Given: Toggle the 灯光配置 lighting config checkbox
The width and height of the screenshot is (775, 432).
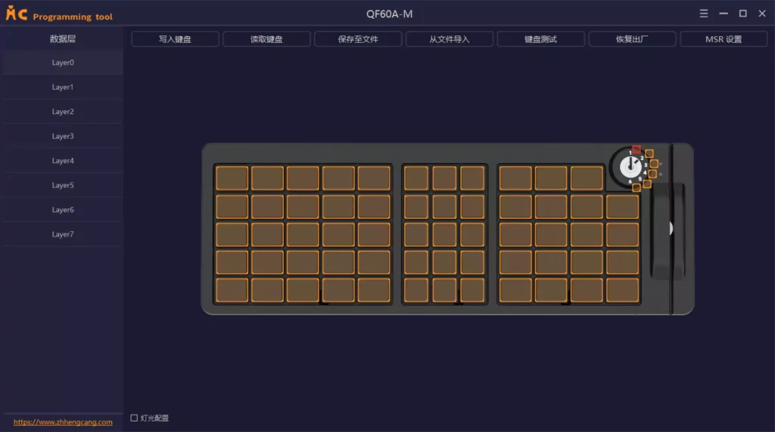Looking at the screenshot, I should [134, 418].
